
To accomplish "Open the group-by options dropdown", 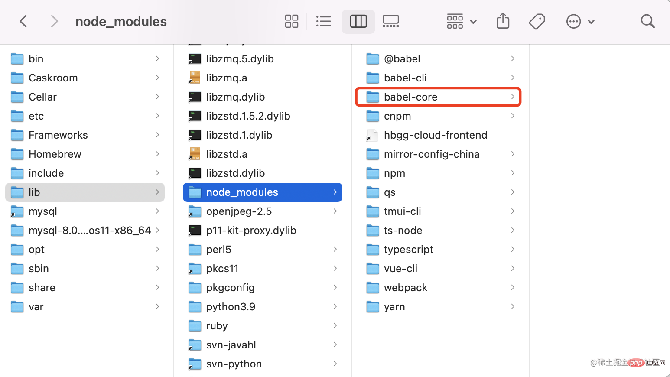I will [x=462, y=21].
